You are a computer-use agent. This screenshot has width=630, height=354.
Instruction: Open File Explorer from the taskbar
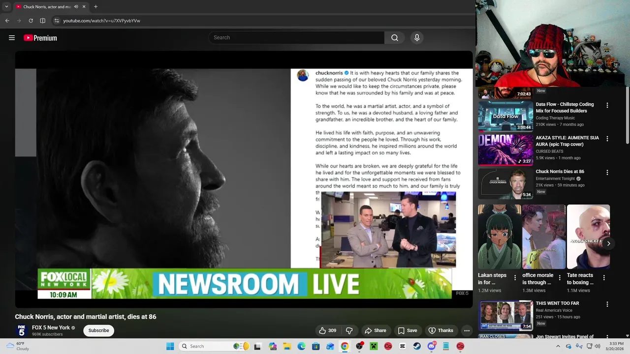[x=287, y=346]
